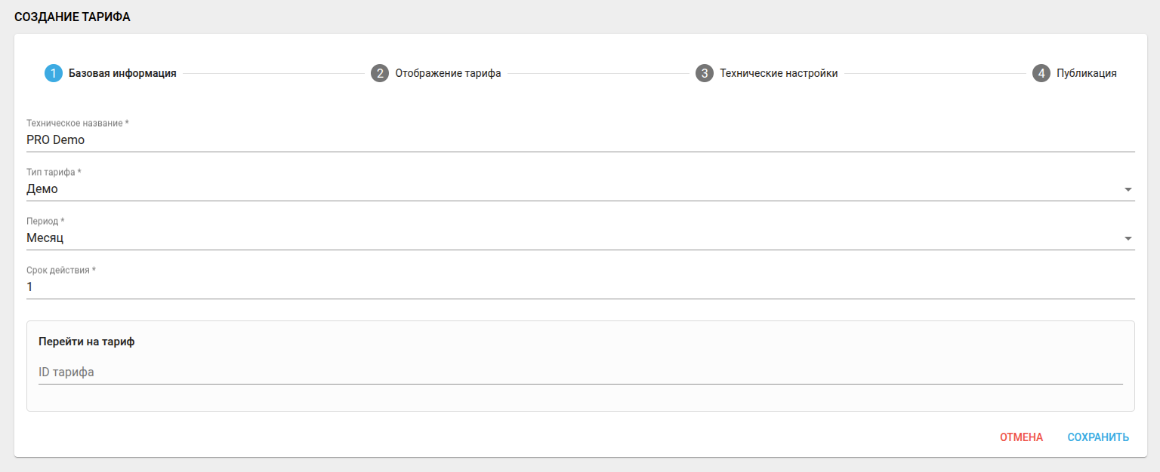1160x472 pixels.
Task: Click the Техническое название field label
Action: point(78,123)
